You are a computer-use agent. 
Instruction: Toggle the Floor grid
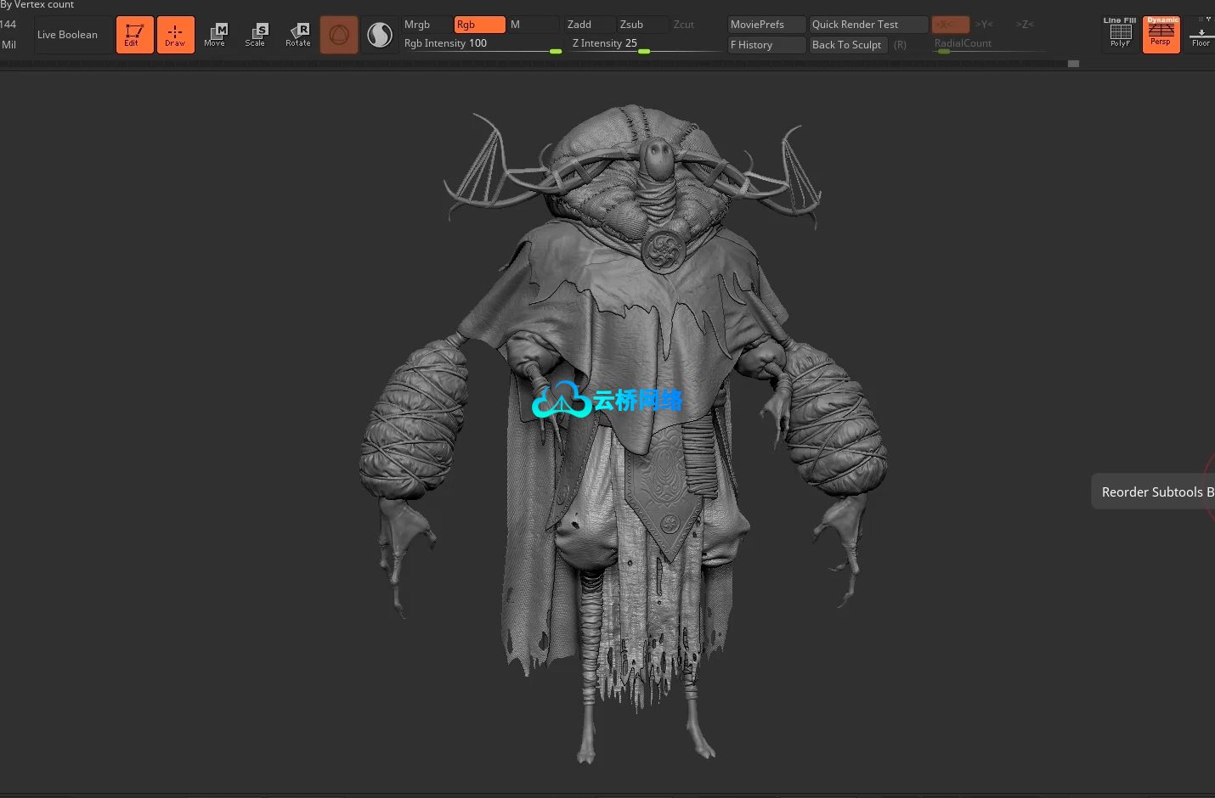tap(1201, 35)
